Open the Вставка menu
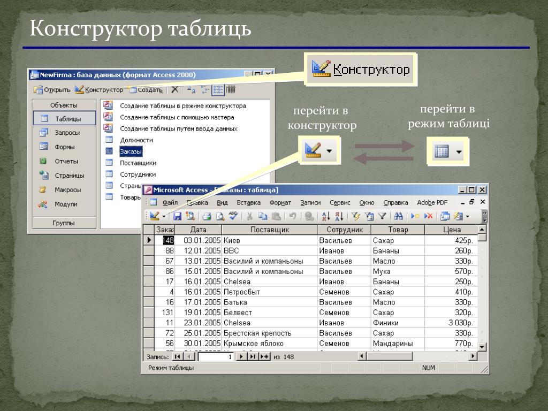 pos(248,202)
